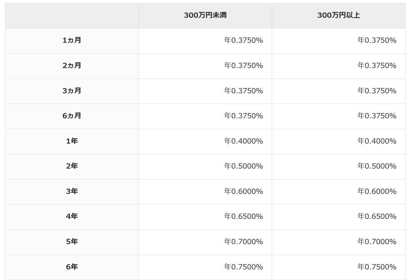Click the 4年 row label
The height and width of the screenshot is (280, 410).
(72, 216)
